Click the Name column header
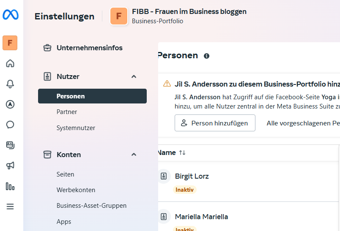The width and height of the screenshot is (340, 231). (167, 152)
